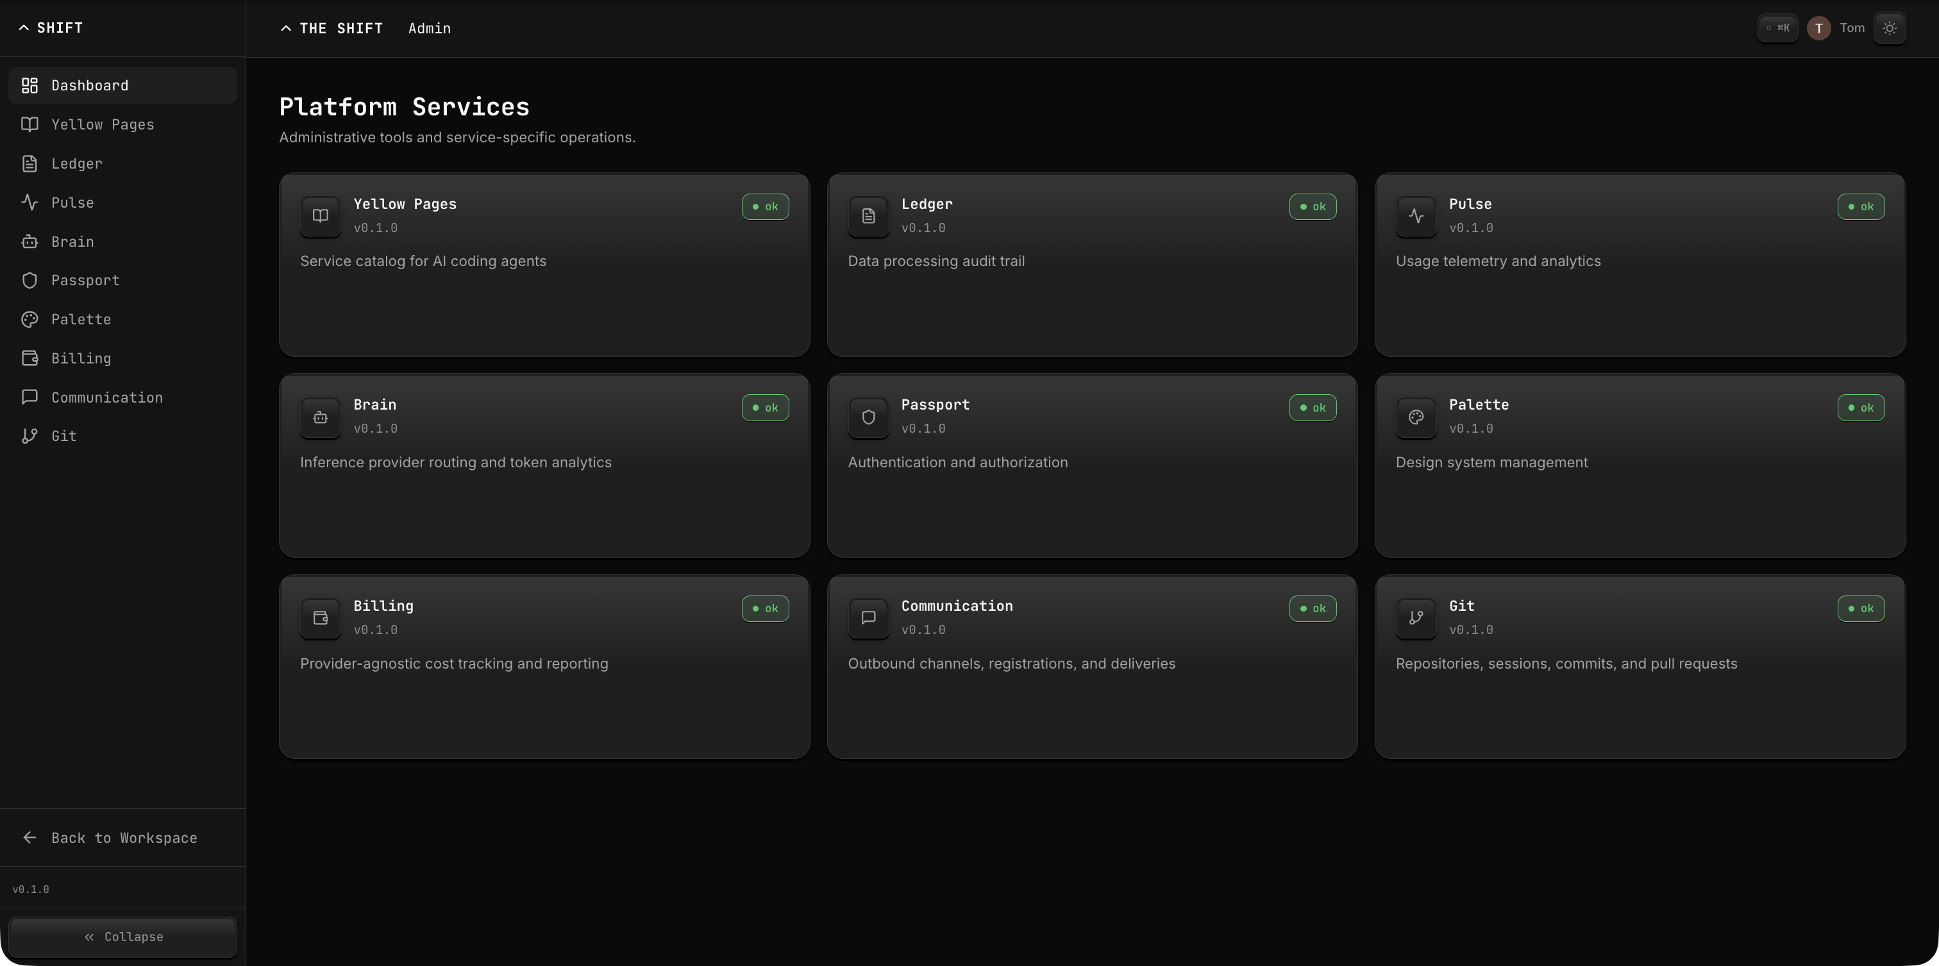Open Passport using the shield icon
The image size is (1939, 966).
[29, 280]
